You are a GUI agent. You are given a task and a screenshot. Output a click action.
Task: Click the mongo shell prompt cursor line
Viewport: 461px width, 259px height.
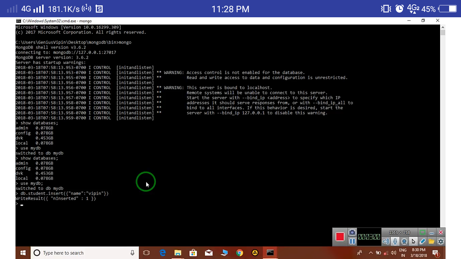[x=19, y=204]
